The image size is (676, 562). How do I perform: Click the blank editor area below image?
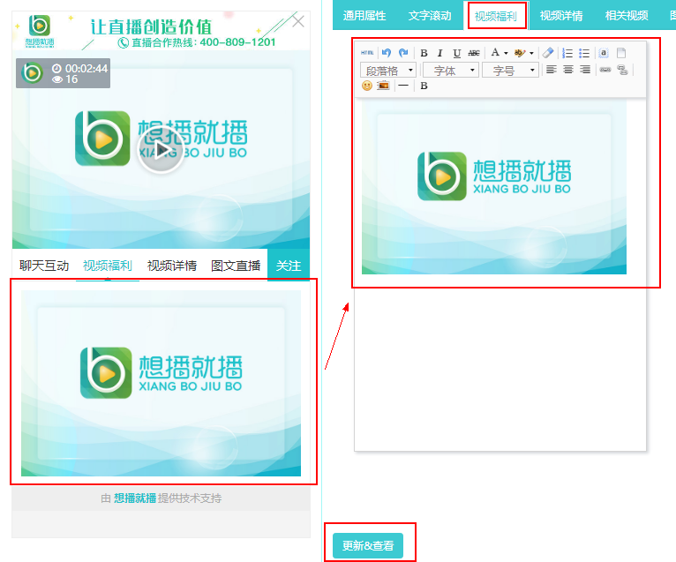pyautogui.click(x=500, y=362)
